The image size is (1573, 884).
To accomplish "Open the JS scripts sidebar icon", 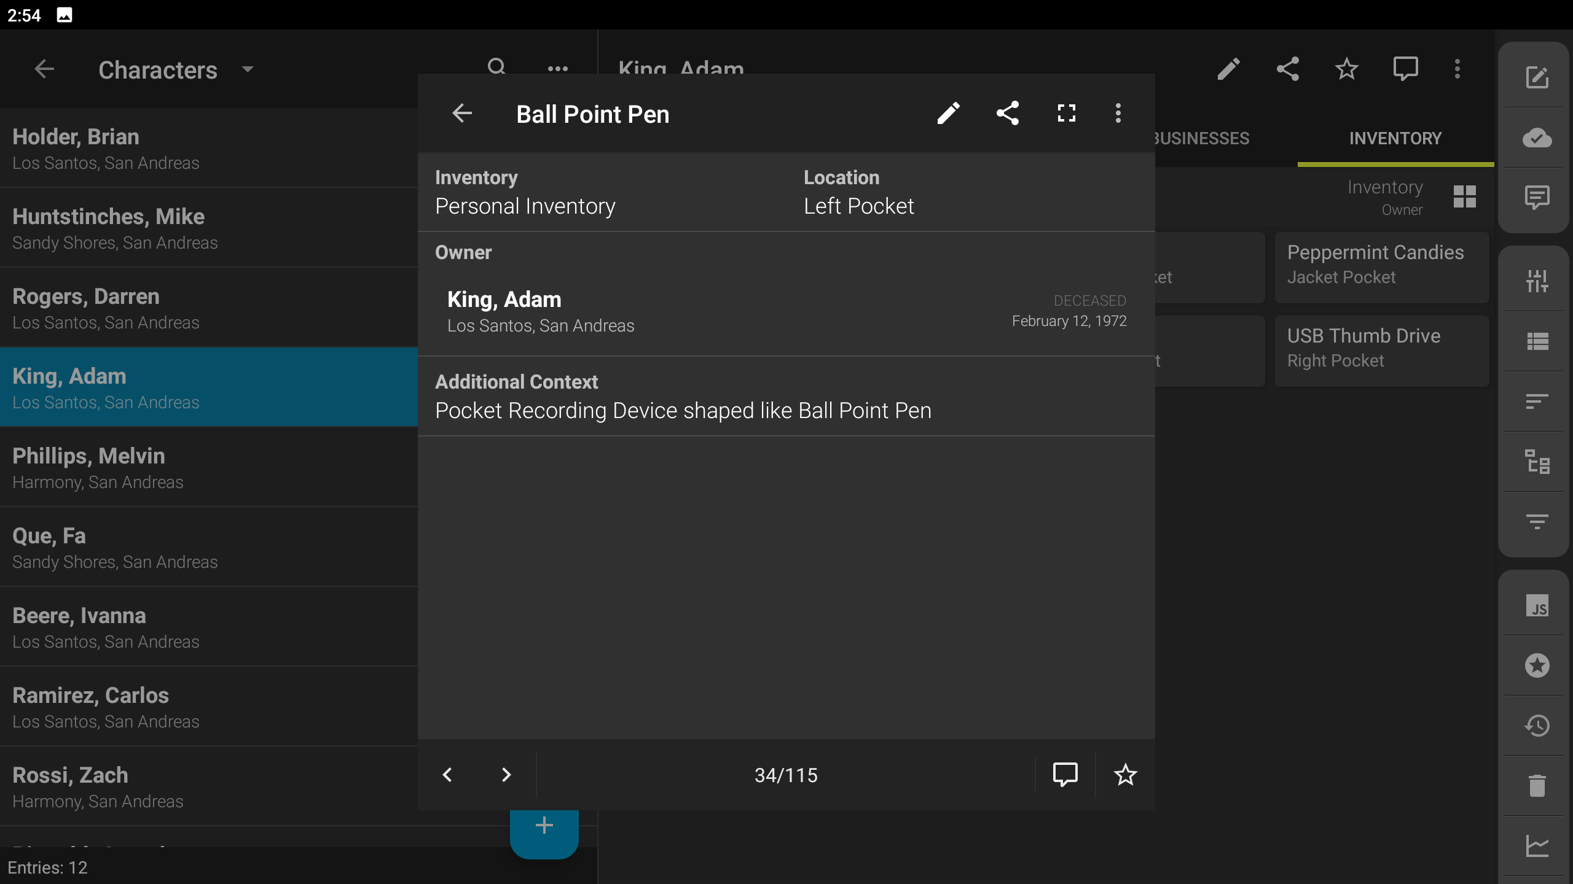I will (x=1537, y=606).
